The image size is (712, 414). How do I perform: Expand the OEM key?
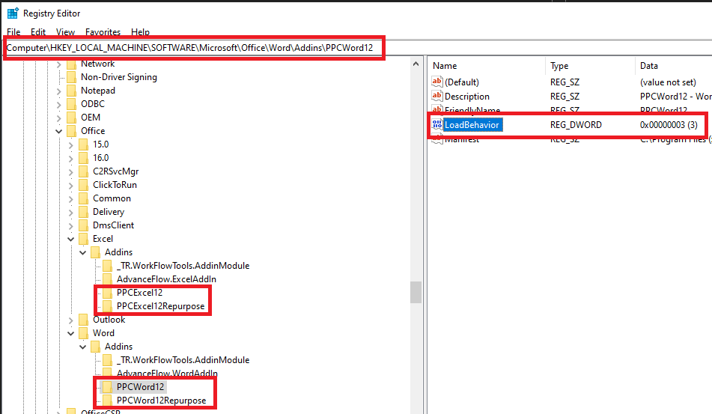pos(58,118)
